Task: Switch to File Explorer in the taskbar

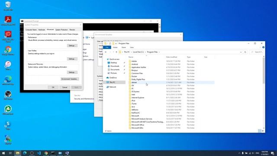Action: tap(17, 153)
